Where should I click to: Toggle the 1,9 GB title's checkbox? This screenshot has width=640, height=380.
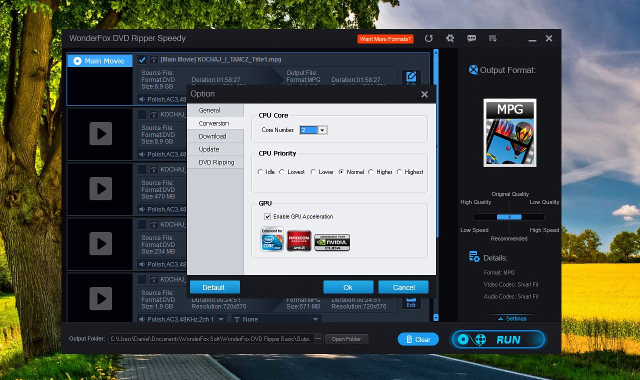coord(142,279)
